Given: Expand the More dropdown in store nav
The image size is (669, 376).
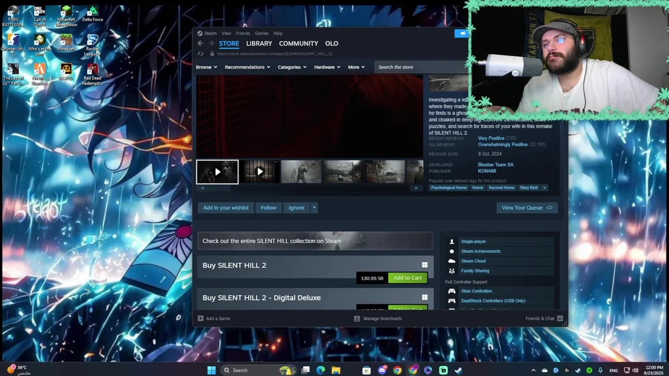Looking at the screenshot, I should (x=356, y=67).
